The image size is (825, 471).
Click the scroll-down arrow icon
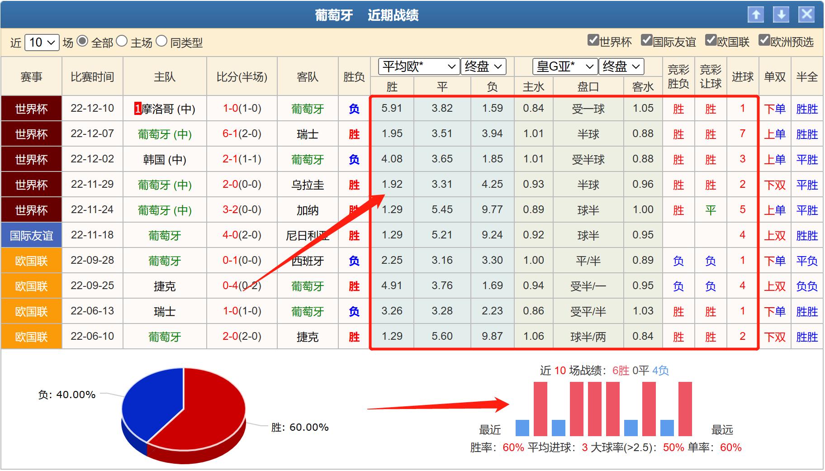point(781,15)
